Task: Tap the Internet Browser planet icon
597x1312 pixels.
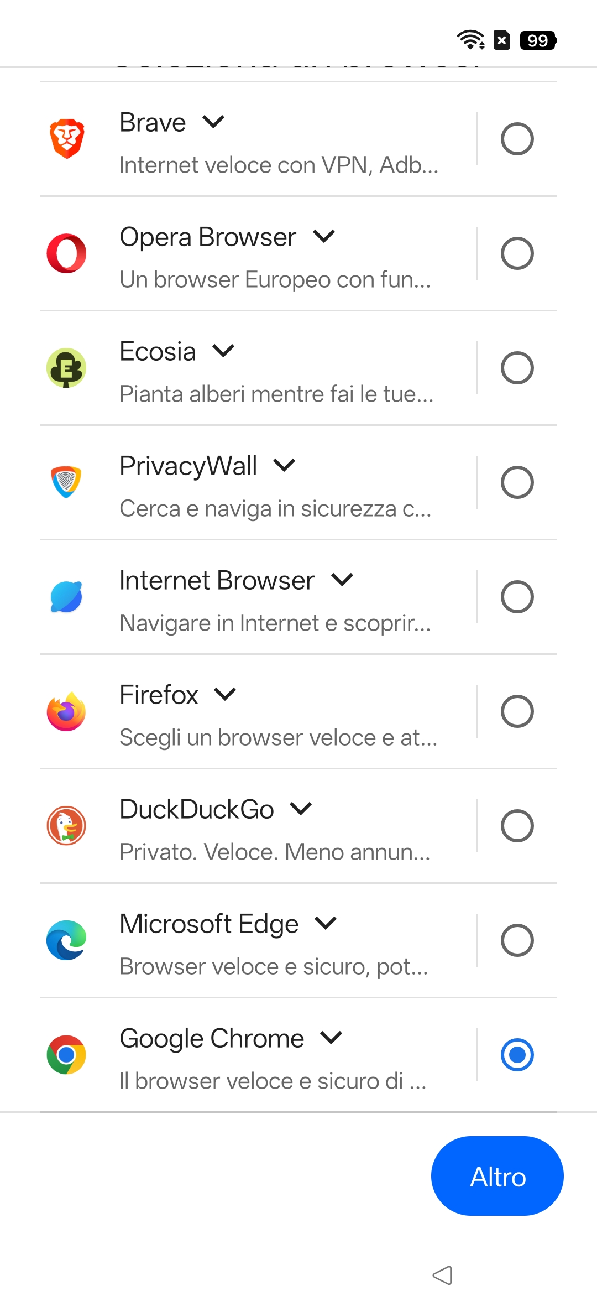Action: 66,597
